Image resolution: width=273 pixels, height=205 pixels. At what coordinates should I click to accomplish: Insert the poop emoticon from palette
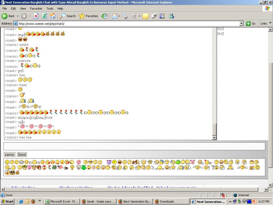(17, 172)
